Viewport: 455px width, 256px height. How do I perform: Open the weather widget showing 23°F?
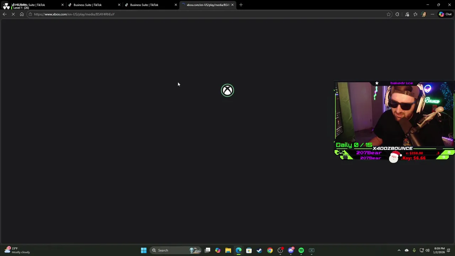pos(18,250)
